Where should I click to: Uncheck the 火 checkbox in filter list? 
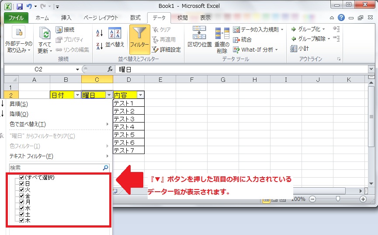point(22,189)
